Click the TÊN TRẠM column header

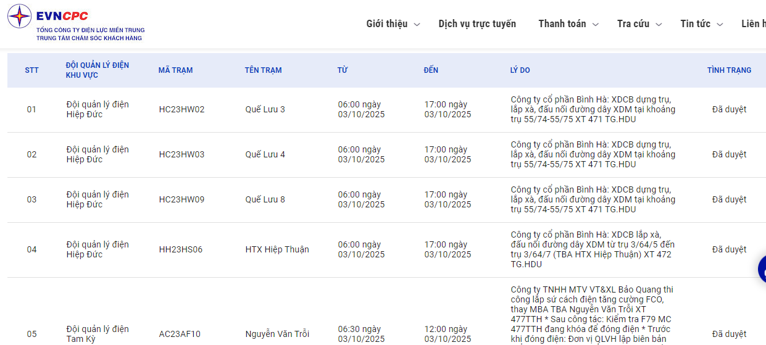[x=263, y=70]
